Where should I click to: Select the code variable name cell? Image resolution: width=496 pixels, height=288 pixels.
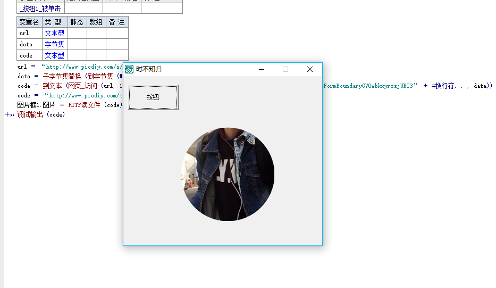click(29, 55)
